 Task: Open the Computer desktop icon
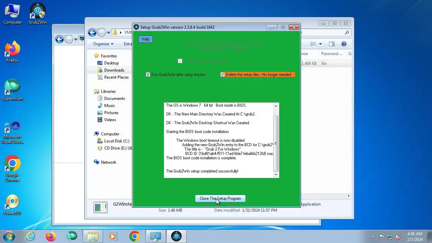[x=12, y=15]
